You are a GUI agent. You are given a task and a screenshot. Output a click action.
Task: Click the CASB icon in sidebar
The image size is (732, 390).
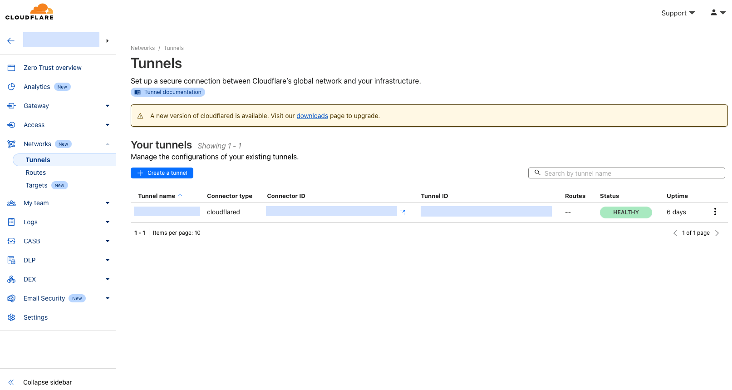tap(11, 241)
